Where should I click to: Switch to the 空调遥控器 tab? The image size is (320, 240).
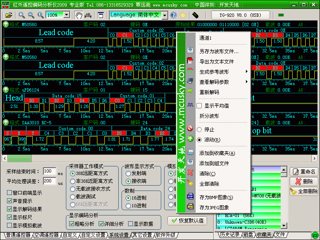click(46, 235)
